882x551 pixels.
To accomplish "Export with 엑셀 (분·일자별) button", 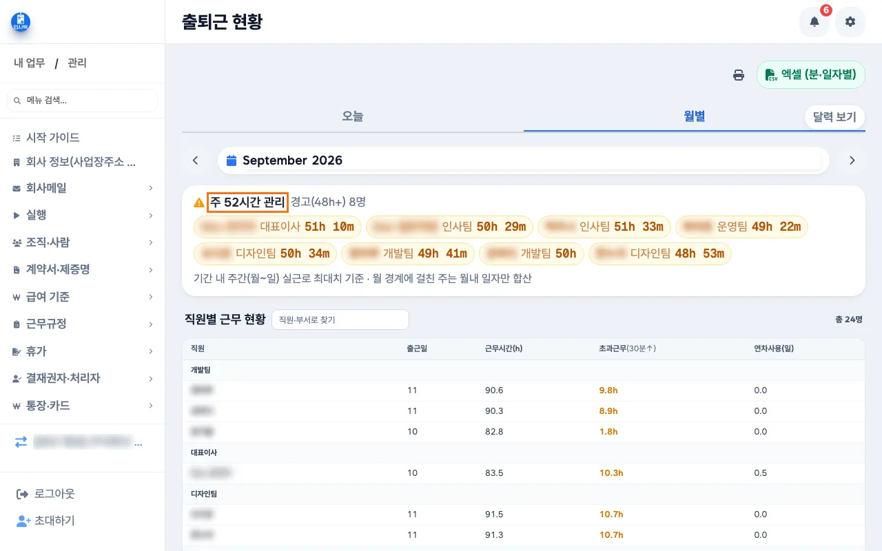I will [x=811, y=75].
